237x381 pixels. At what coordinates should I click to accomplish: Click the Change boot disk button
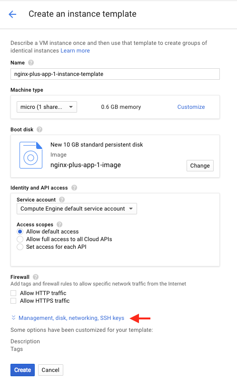point(200,166)
